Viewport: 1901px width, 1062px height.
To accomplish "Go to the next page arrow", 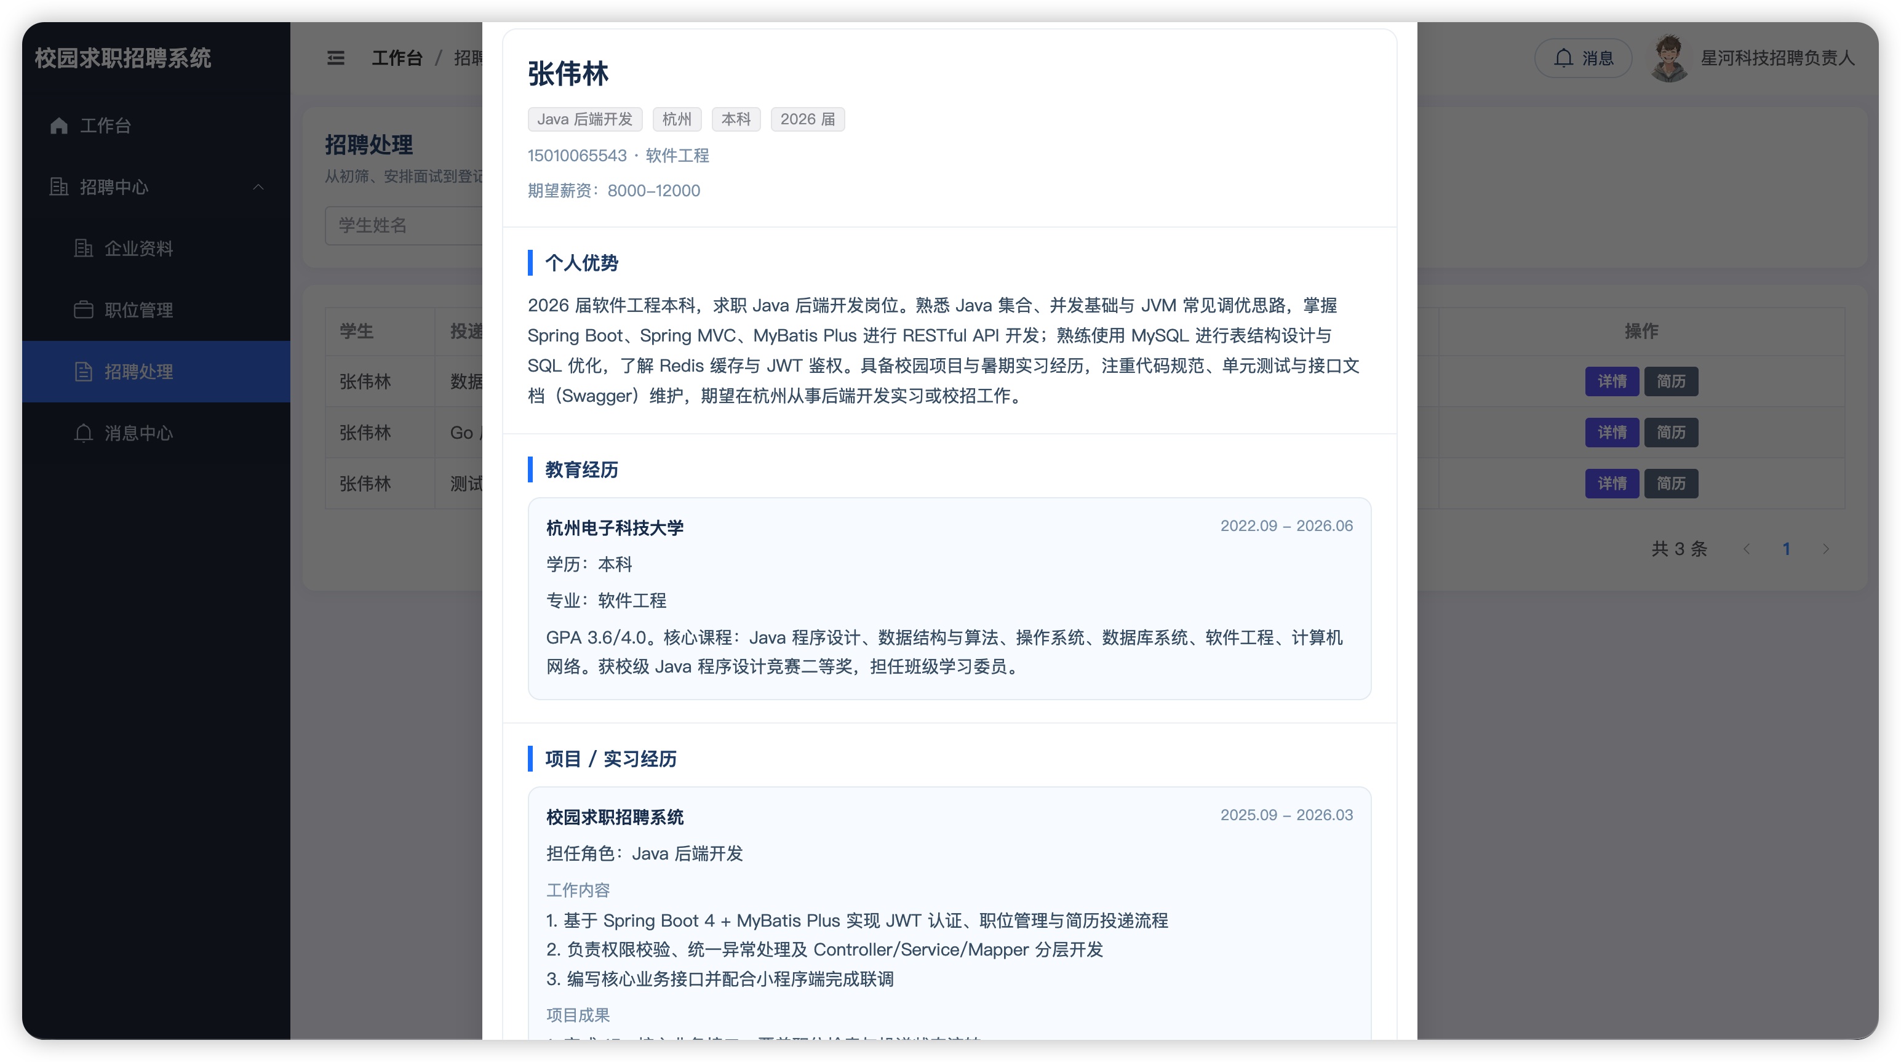I will point(1826,549).
